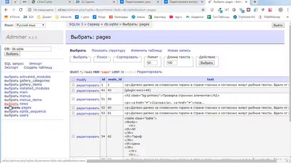Open the Гугл.Таблицы bookmark
The height and width of the screenshot is (163, 291).
[218, 17]
